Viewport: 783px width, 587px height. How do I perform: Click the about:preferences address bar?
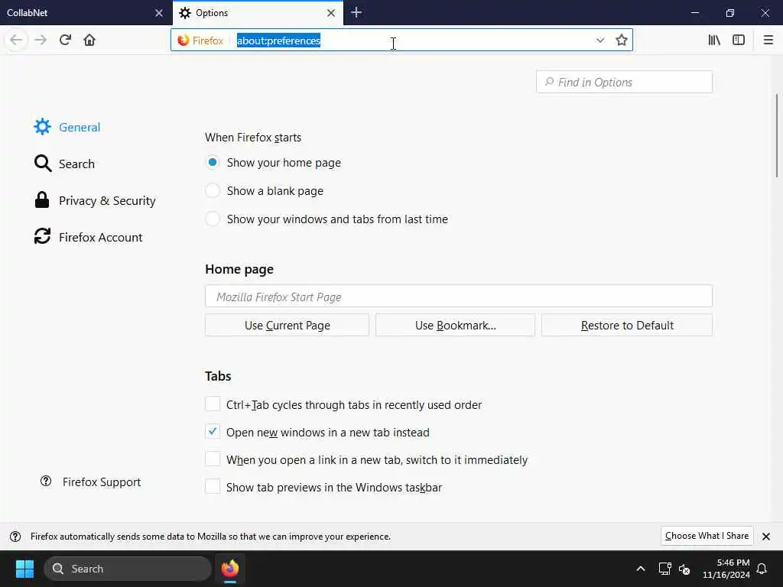tap(402, 40)
